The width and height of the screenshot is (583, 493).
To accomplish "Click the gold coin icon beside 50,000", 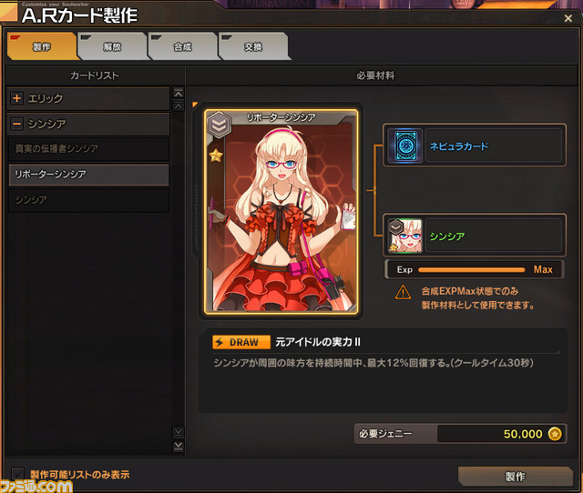I will point(555,433).
